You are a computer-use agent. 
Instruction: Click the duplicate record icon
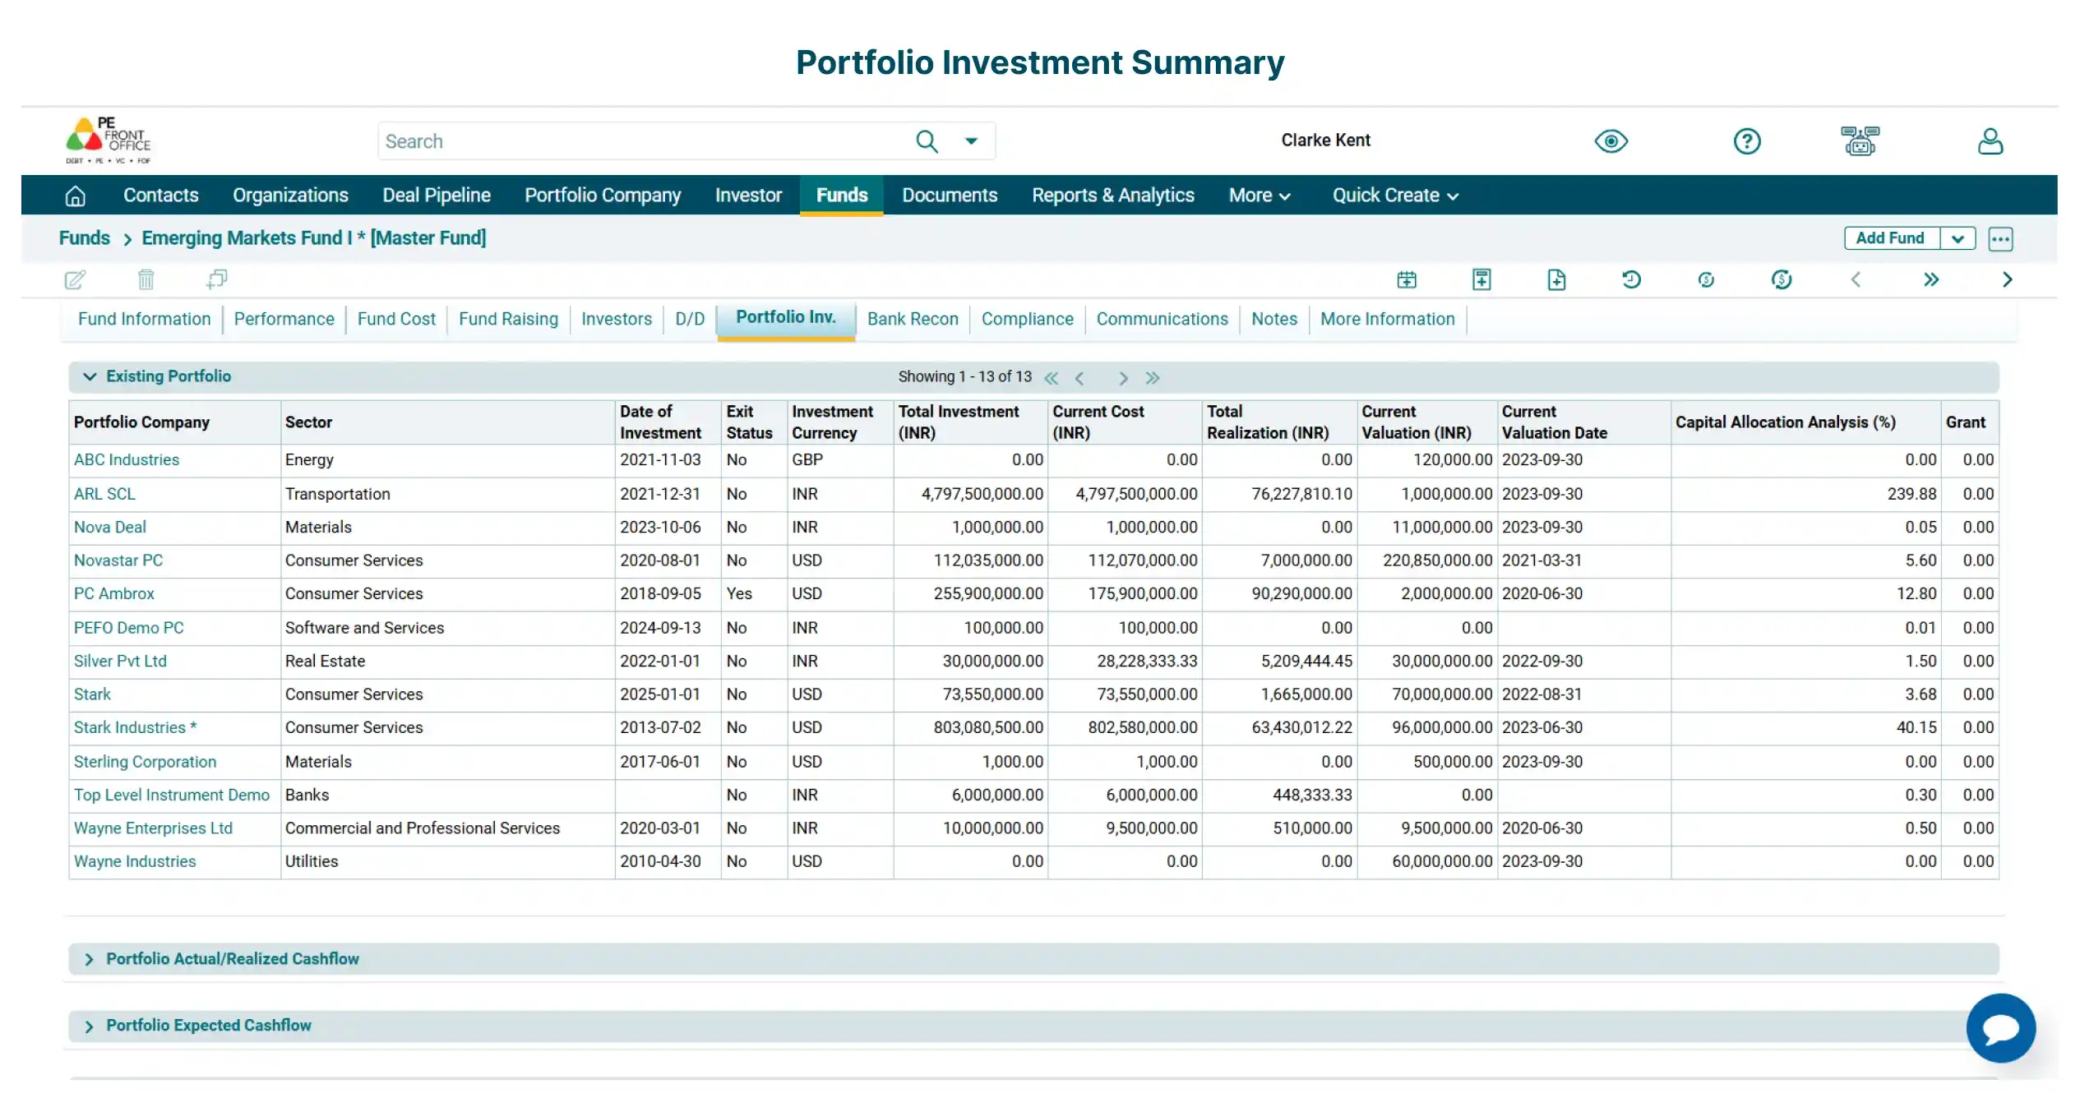pyautogui.click(x=216, y=280)
